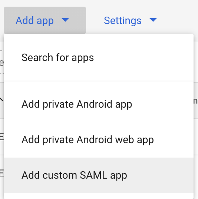The width and height of the screenshot is (198, 199).
Task: Click the gray Add app toolbar button
Action: coord(45,20)
